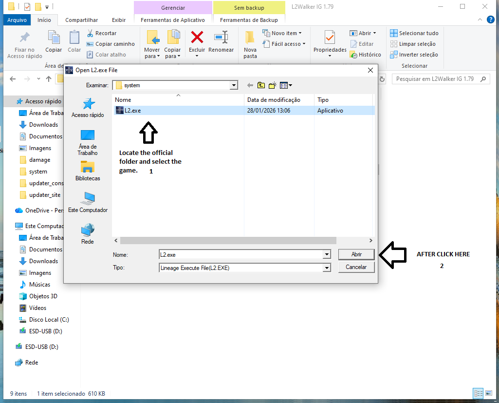Click the dialog's horizontal scrollbar
This screenshot has height=403, width=499.
click(228, 240)
